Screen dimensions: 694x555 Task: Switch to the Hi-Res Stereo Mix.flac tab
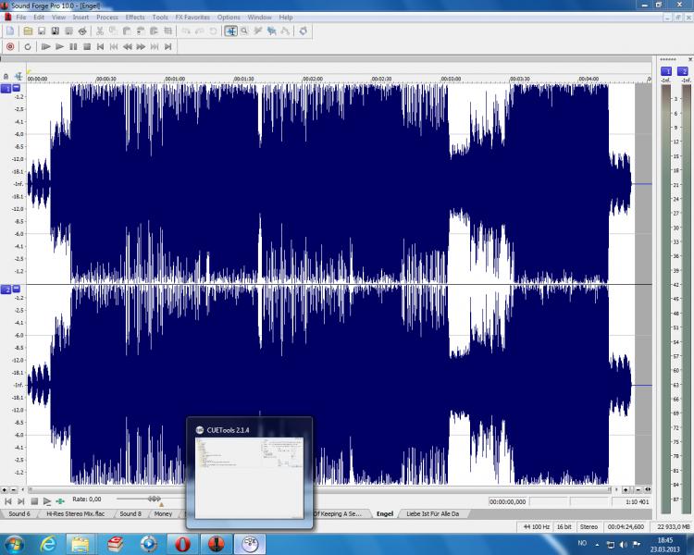[76, 513]
